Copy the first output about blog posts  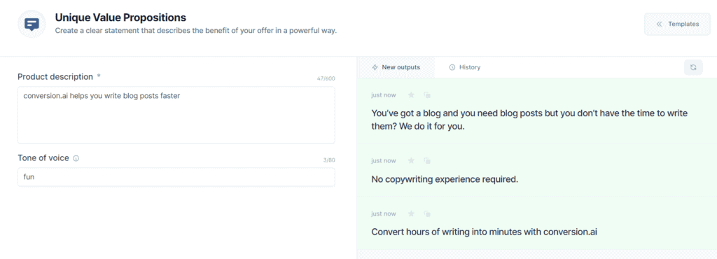pos(427,95)
